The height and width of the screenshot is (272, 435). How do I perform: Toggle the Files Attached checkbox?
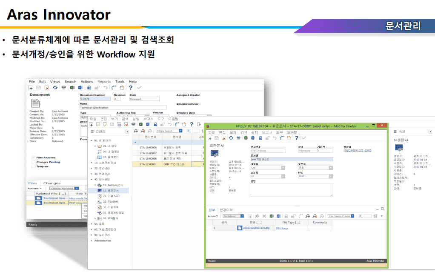click(x=33, y=157)
